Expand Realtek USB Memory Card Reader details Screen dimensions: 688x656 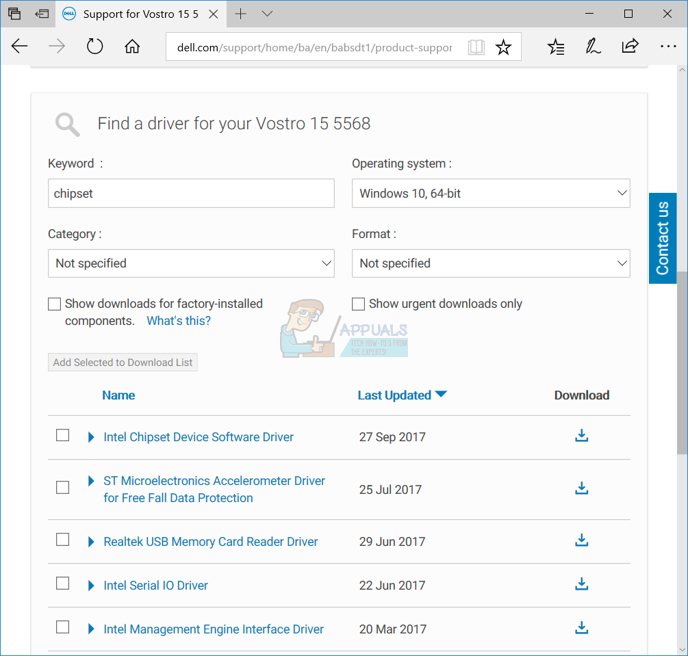pos(91,542)
